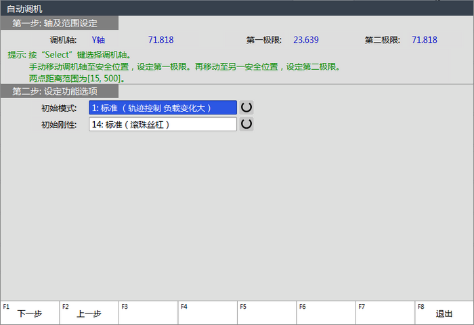The height and width of the screenshot is (325, 474).
Task: Open the 初始刚性 selection field
Action: click(163, 125)
